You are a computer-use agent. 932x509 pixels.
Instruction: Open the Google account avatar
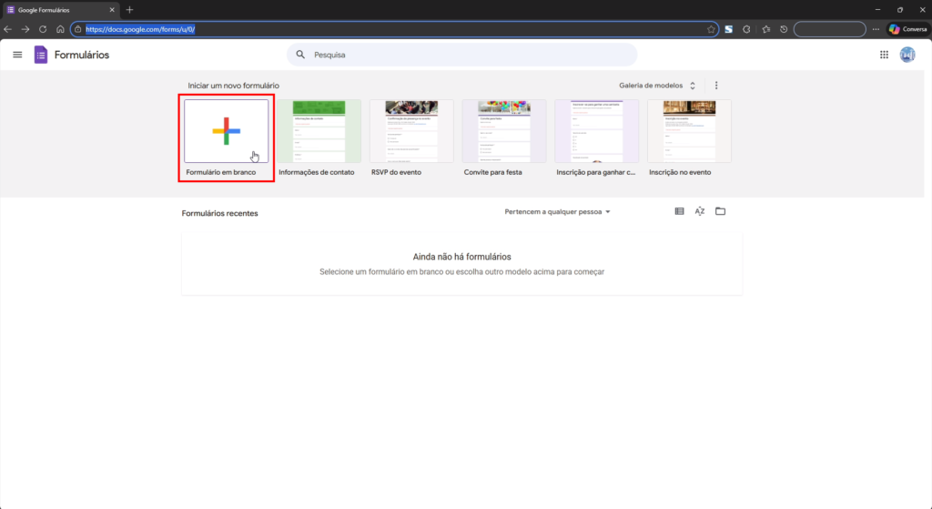907,55
